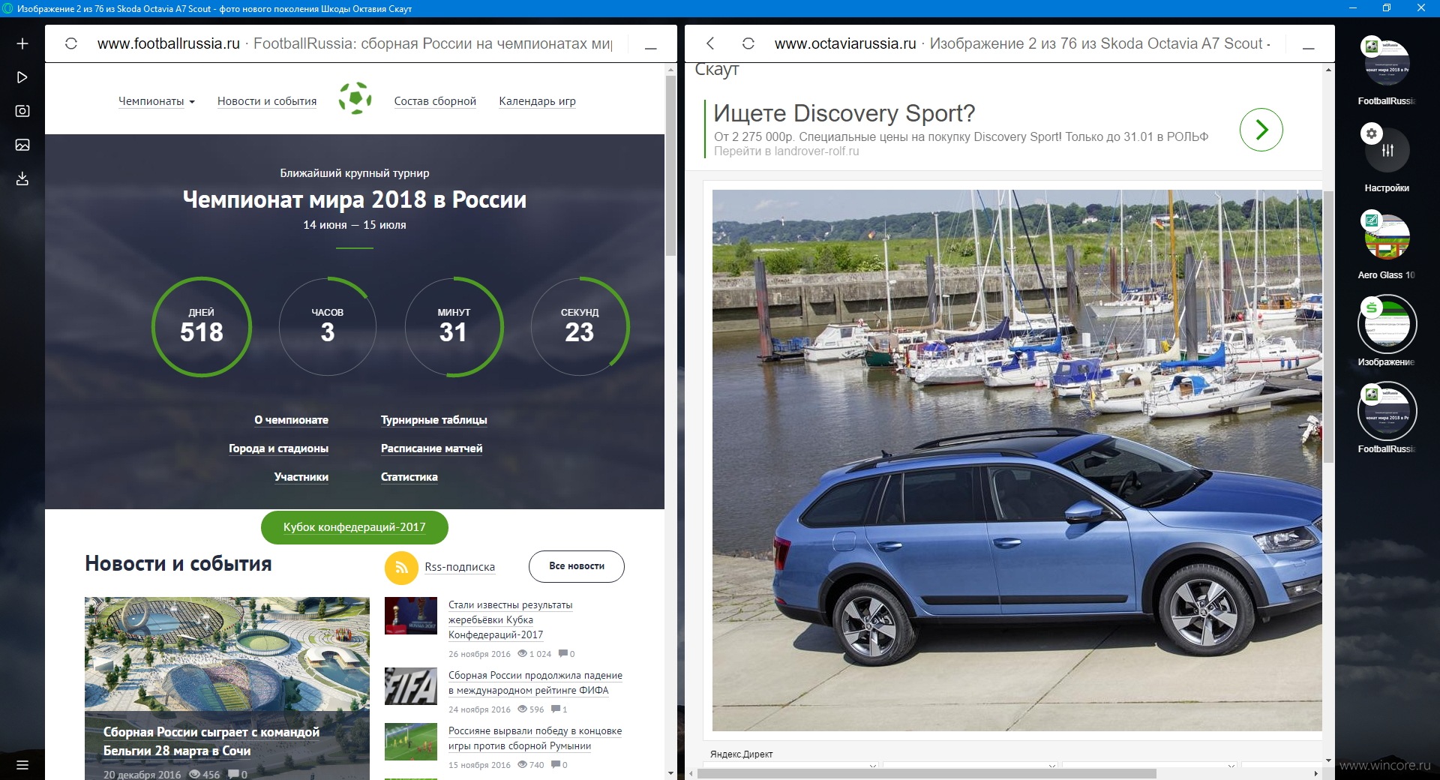Open the first FootballRussia tab thumbnail

point(1387,63)
